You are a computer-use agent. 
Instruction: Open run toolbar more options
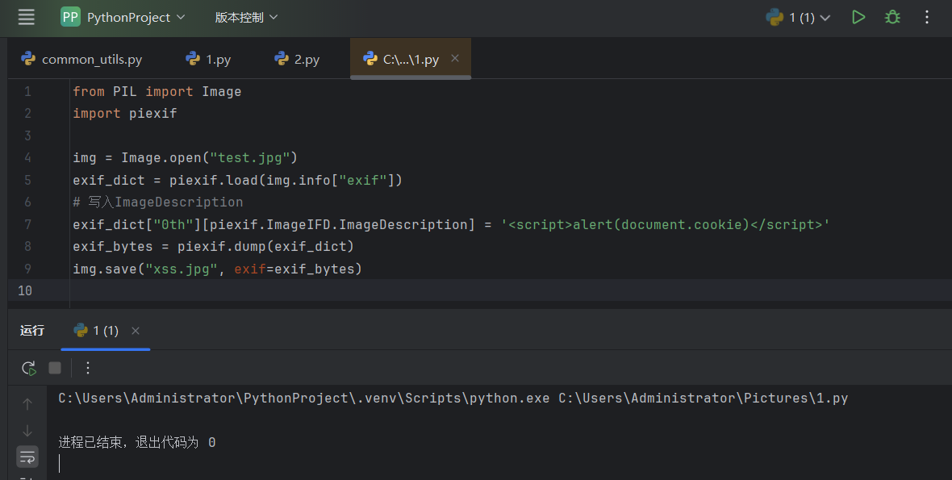[x=88, y=368]
